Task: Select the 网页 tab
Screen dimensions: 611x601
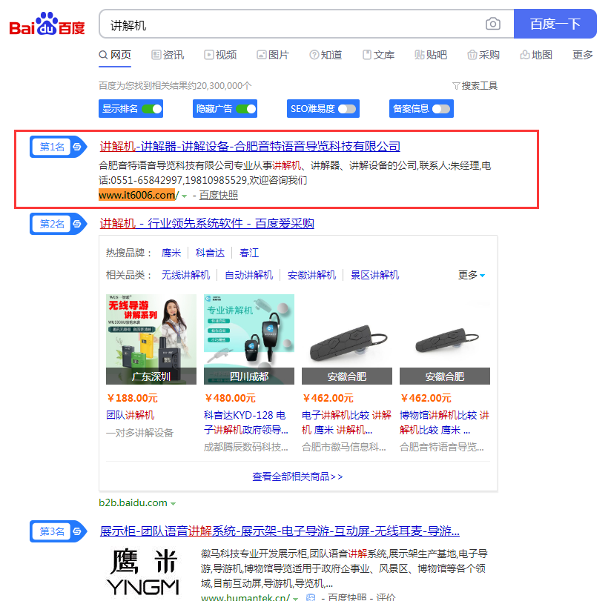Action: [x=115, y=55]
